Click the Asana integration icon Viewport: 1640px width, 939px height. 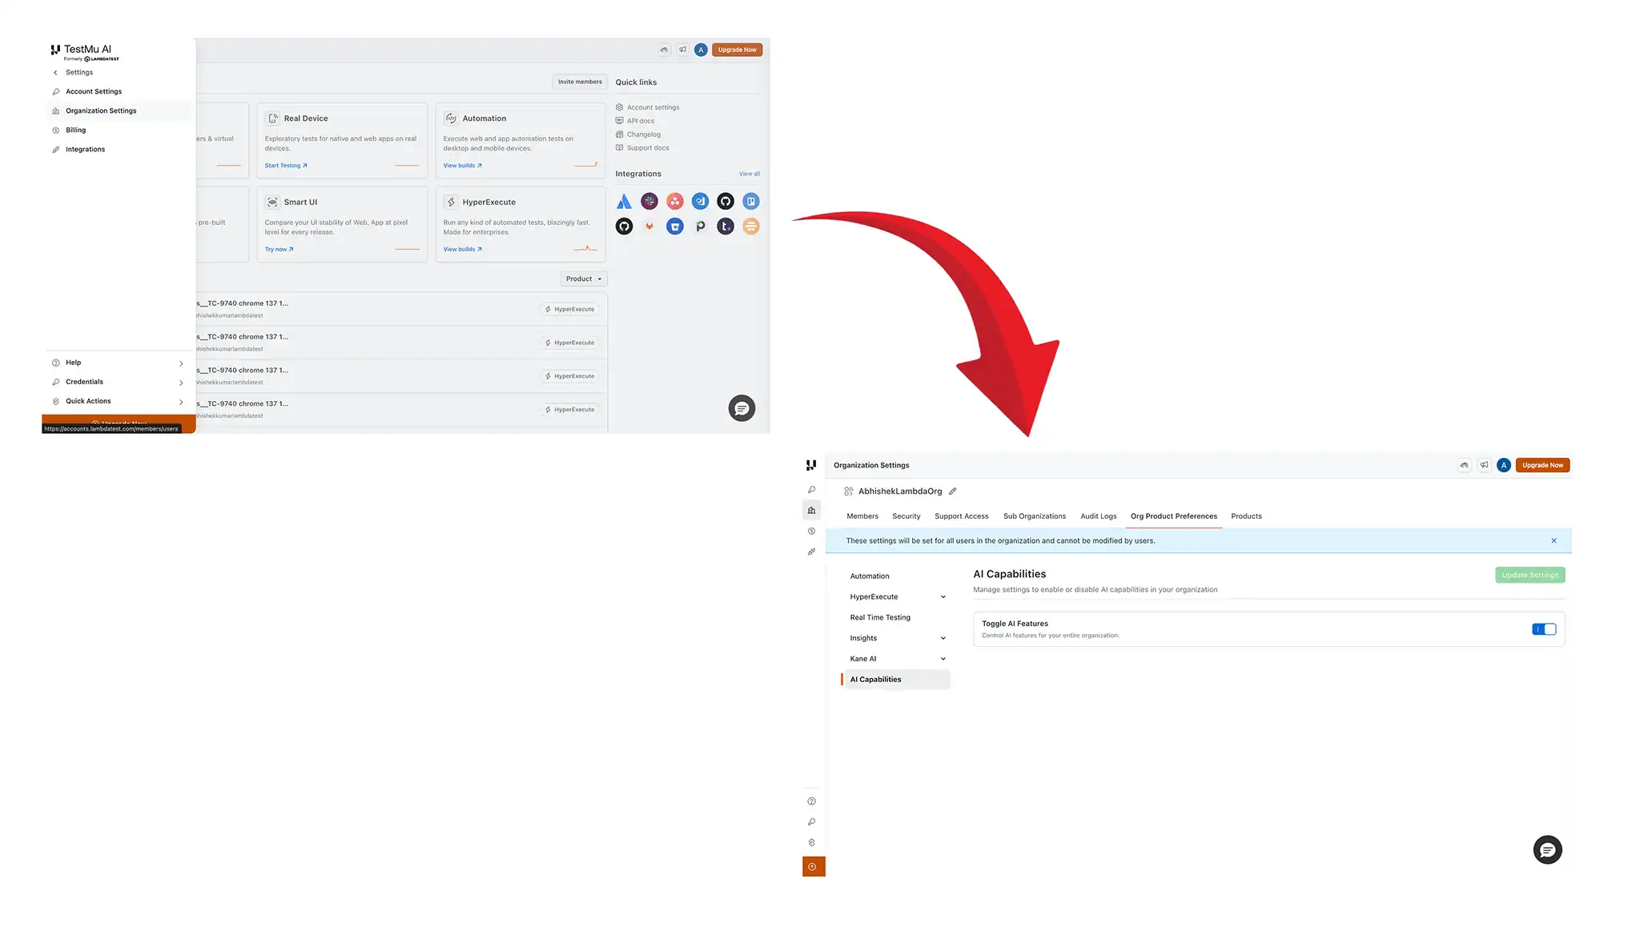675,201
